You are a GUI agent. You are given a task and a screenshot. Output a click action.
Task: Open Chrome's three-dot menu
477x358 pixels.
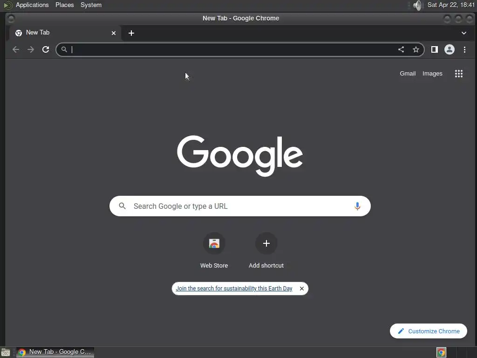tap(464, 49)
